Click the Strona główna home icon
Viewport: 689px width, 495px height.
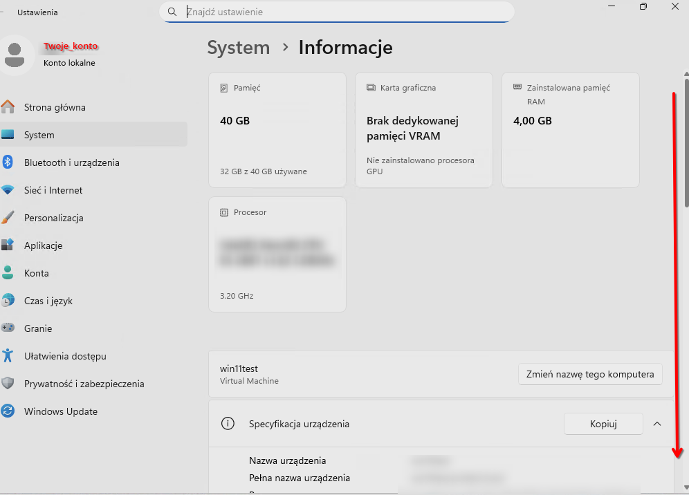(8, 107)
